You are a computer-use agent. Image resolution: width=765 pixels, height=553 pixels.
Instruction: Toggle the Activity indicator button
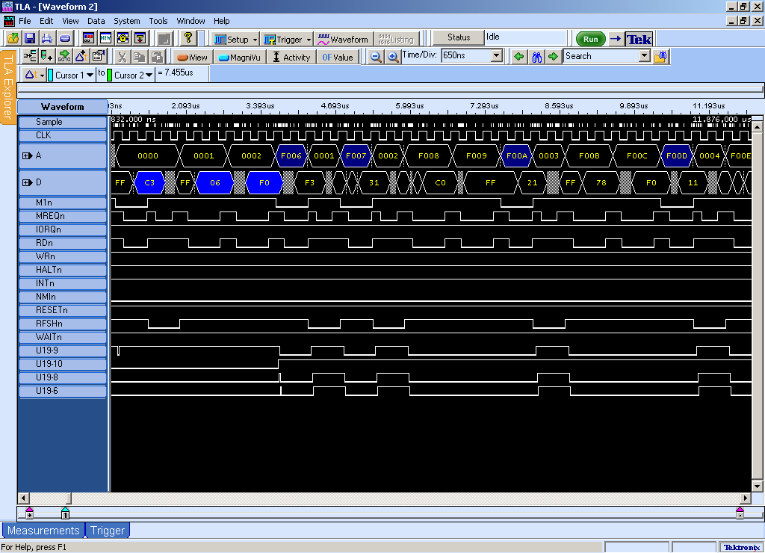291,57
